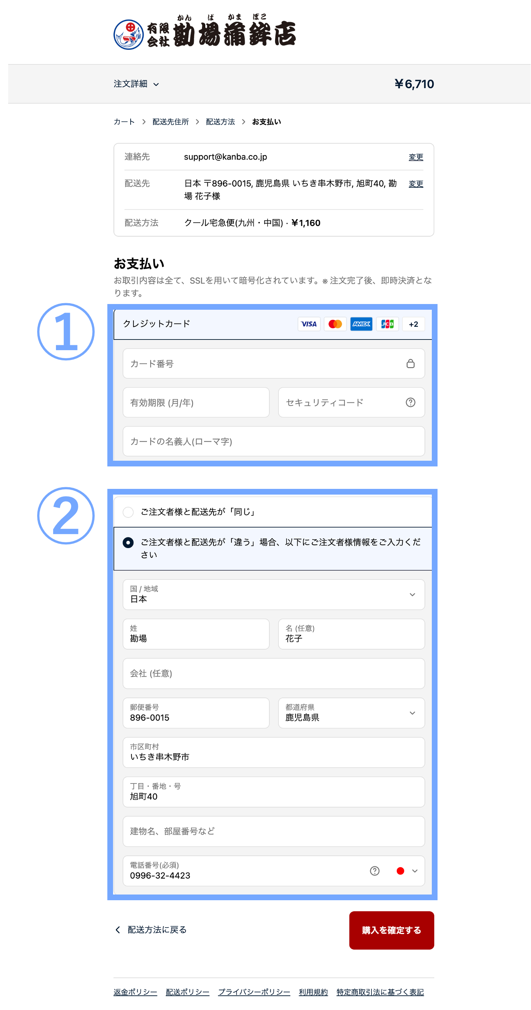Click the phone number help question icon
This screenshot has width=531, height=1010.
[x=375, y=871]
